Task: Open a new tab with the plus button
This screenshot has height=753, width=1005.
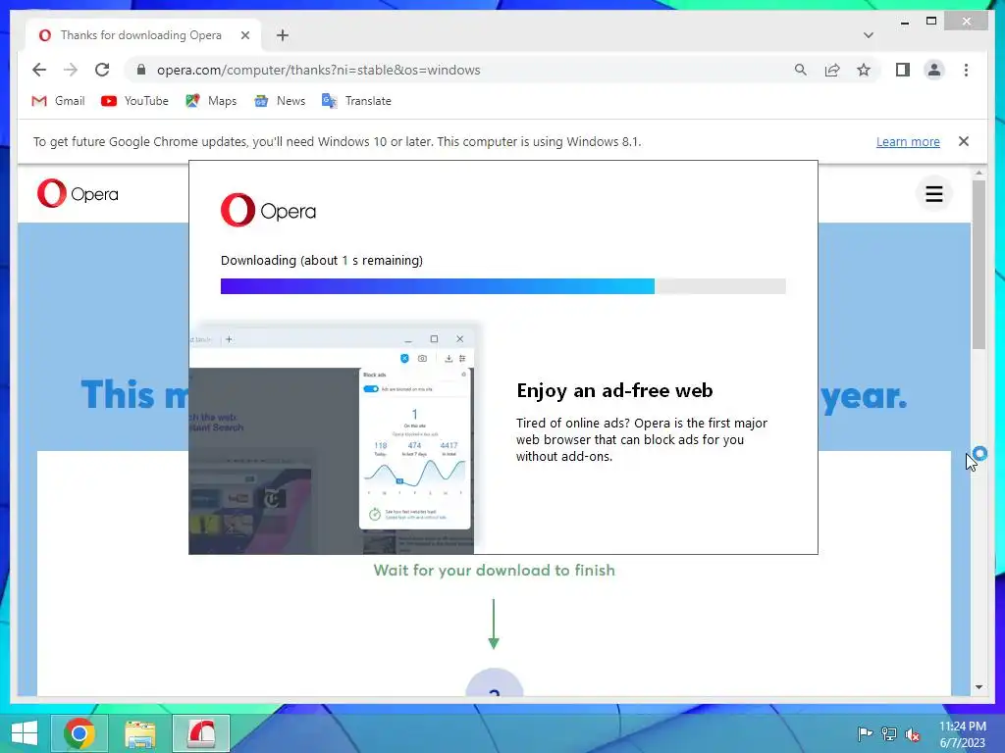Action: tap(283, 35)
